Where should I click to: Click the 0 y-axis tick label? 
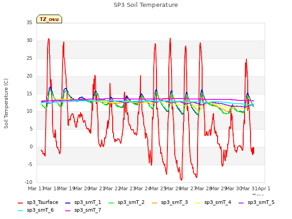[x=31, y=147]
